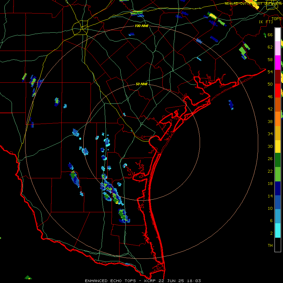This screenshot has width=283, height=283.
Task: Select the "42" scale label
Action: (270, 109)
